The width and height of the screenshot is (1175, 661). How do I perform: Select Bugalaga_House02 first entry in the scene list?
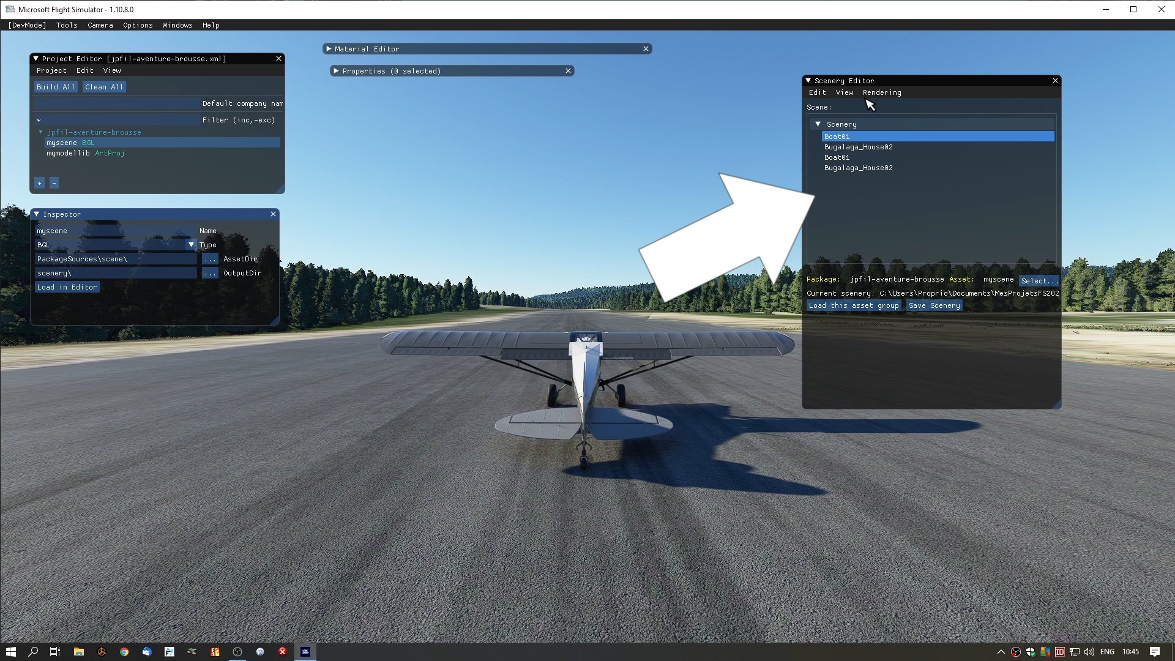(x=858, y=147)
